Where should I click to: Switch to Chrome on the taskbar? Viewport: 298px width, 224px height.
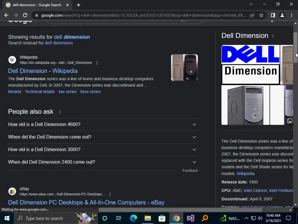(176, 218)
